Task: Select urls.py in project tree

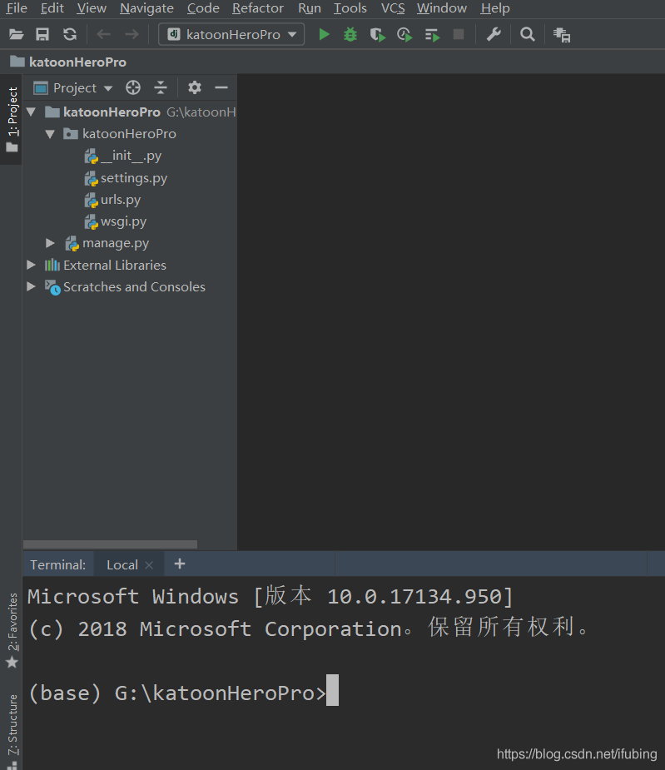Action: tap(120, 200)
